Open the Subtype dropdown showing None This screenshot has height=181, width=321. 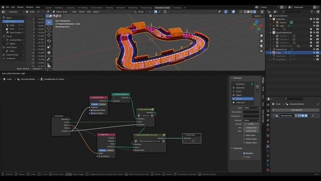pyautogui.click(x=251, y=121)
